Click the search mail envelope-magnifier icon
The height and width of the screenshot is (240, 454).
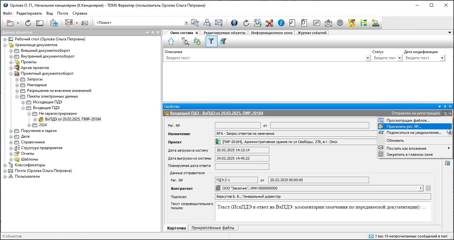219,23
